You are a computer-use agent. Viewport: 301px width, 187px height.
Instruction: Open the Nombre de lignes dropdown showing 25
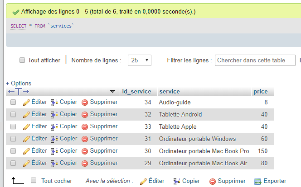point(140,60)
